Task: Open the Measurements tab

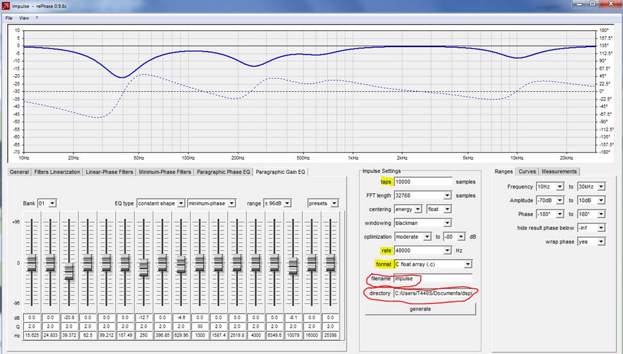Action: 559,171
